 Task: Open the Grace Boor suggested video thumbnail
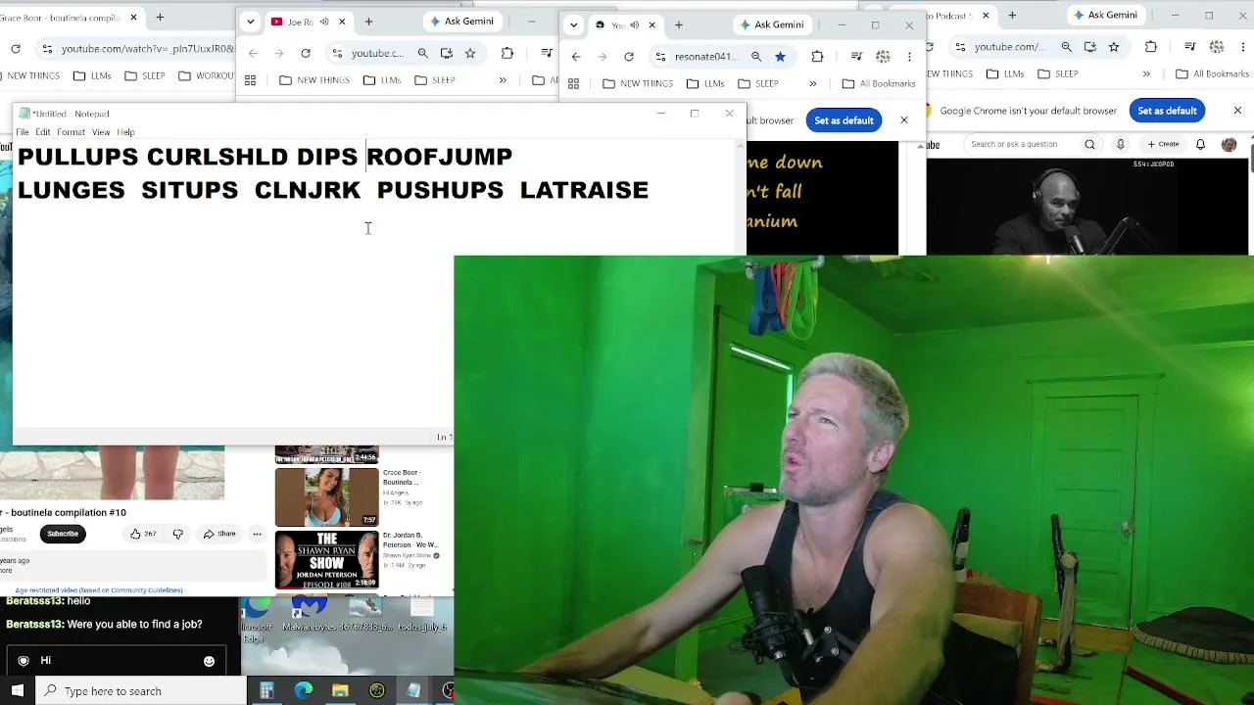(x=326, y=497)
